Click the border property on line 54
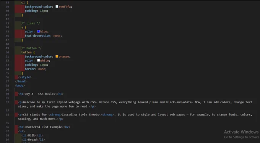This screenshot has height=143, width=260. coord(30,69)
